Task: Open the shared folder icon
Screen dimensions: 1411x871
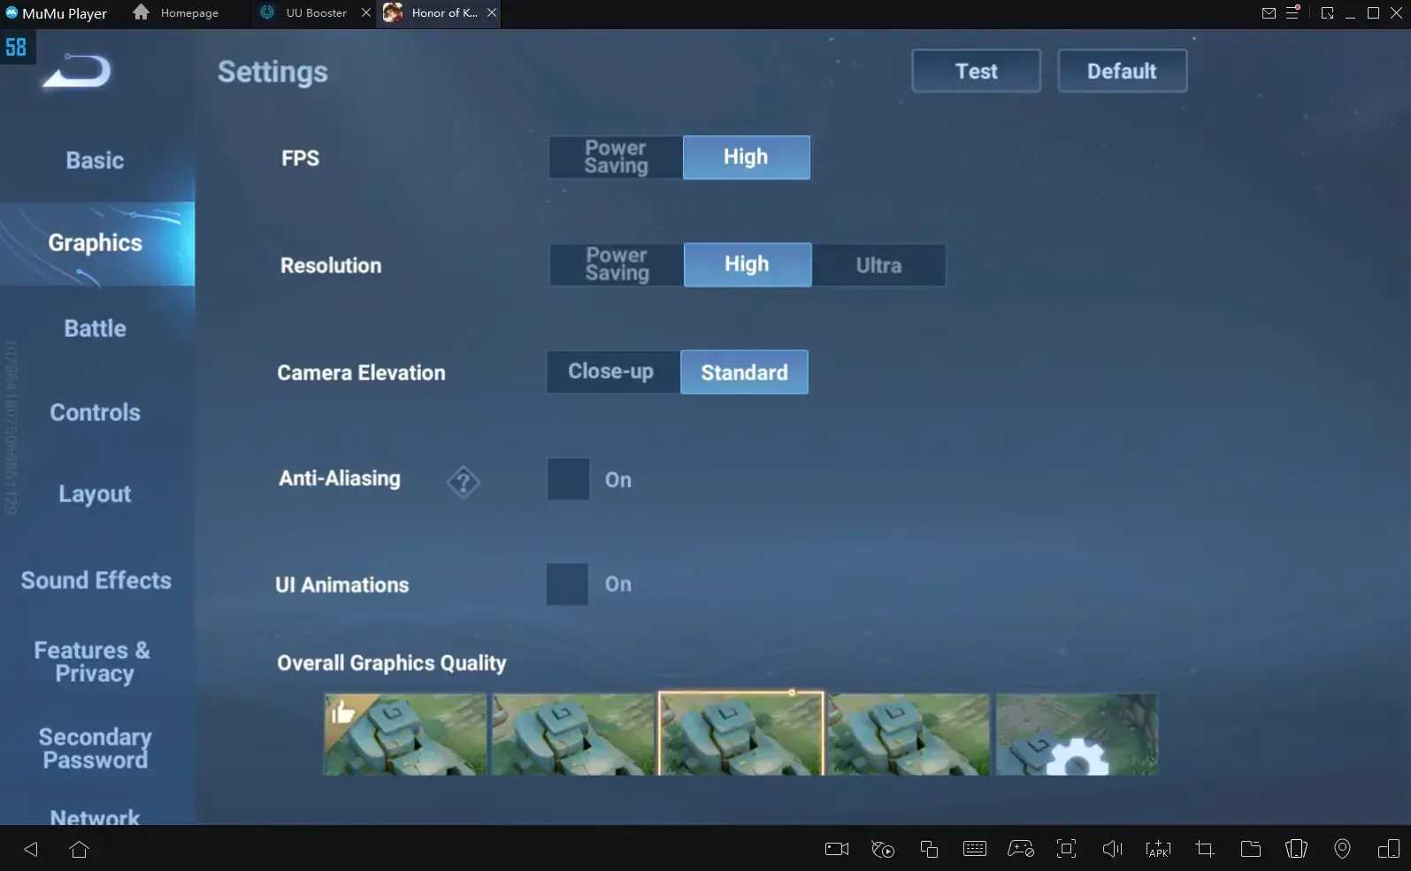Action: click(1250, 849)
